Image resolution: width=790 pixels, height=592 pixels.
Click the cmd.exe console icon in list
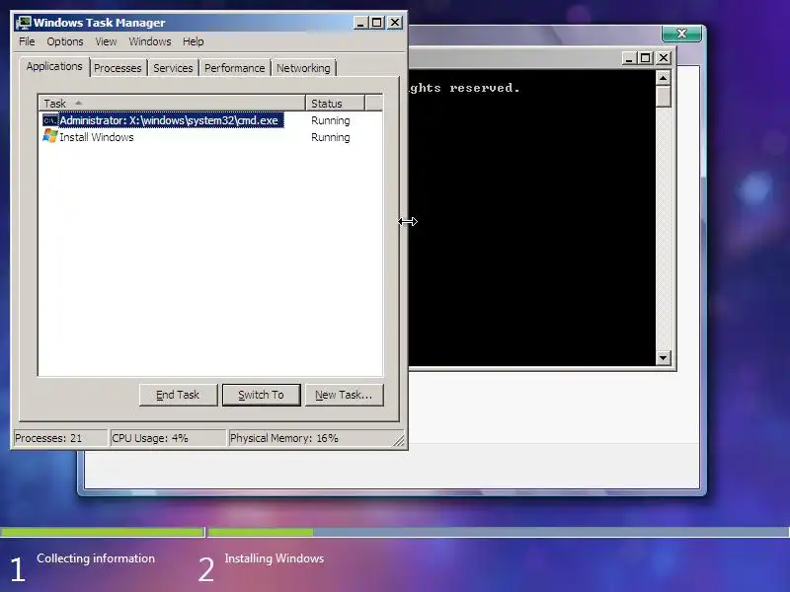(50, 120)
